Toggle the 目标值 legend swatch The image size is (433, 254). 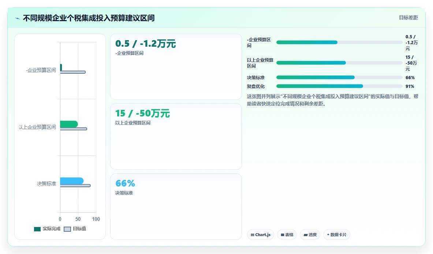pyautogui.click(x=67, y=229)
